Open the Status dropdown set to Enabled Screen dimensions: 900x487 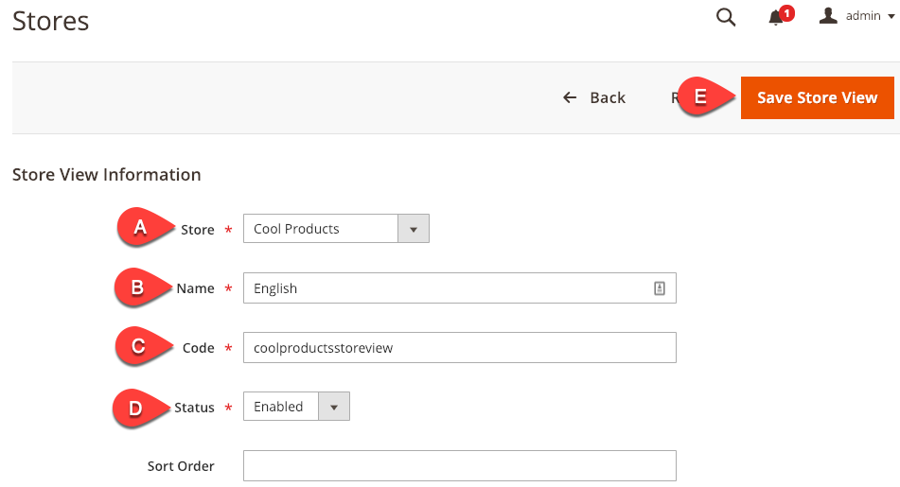click(x=296, y=407)
